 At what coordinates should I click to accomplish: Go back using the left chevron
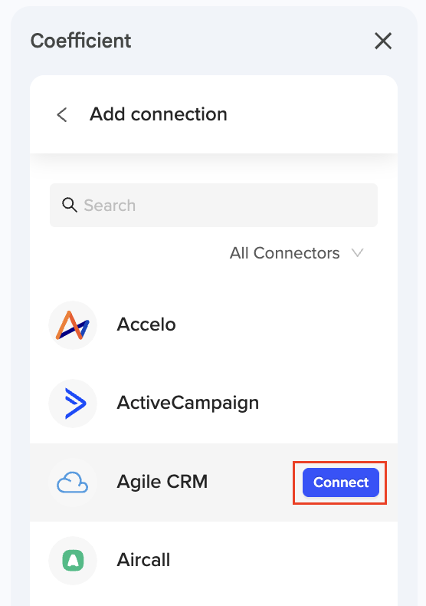(x=62, y=115)
